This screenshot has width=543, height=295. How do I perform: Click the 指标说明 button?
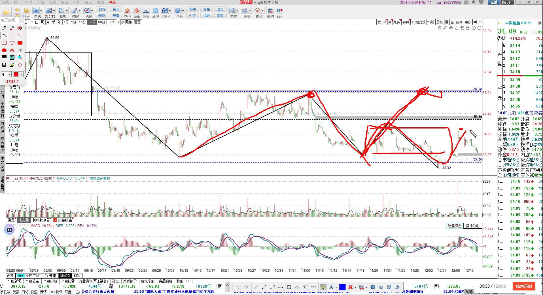(473, 226)
